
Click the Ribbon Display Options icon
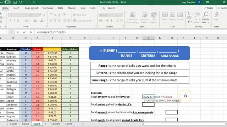coord(207,2)
